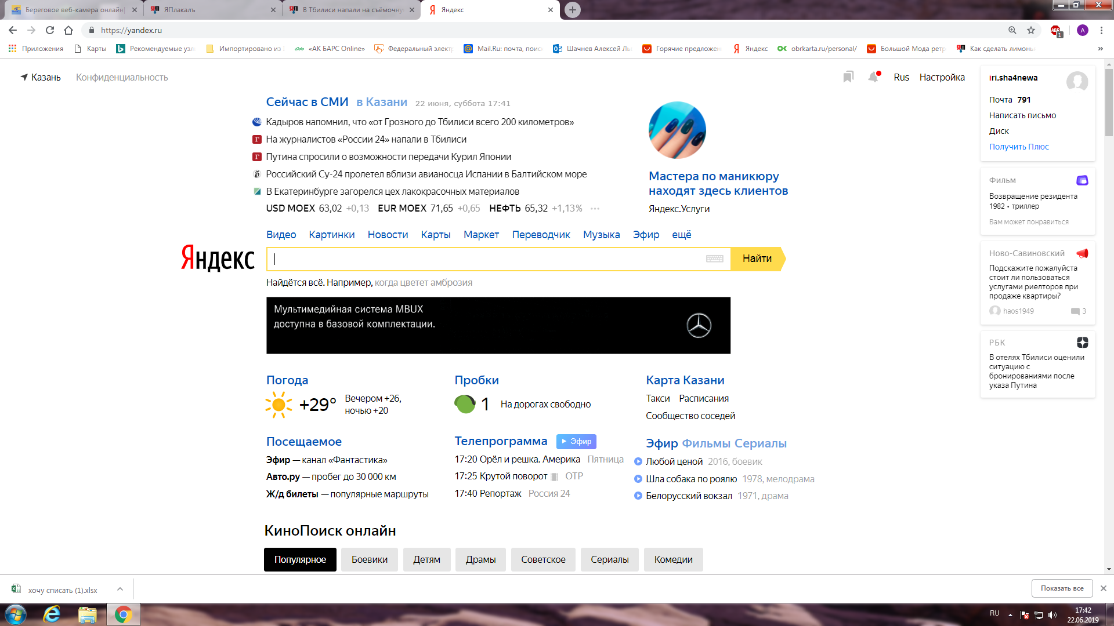Switch to the В Тбилиси напали tab

pyautogui.click(x=352, y=10)
